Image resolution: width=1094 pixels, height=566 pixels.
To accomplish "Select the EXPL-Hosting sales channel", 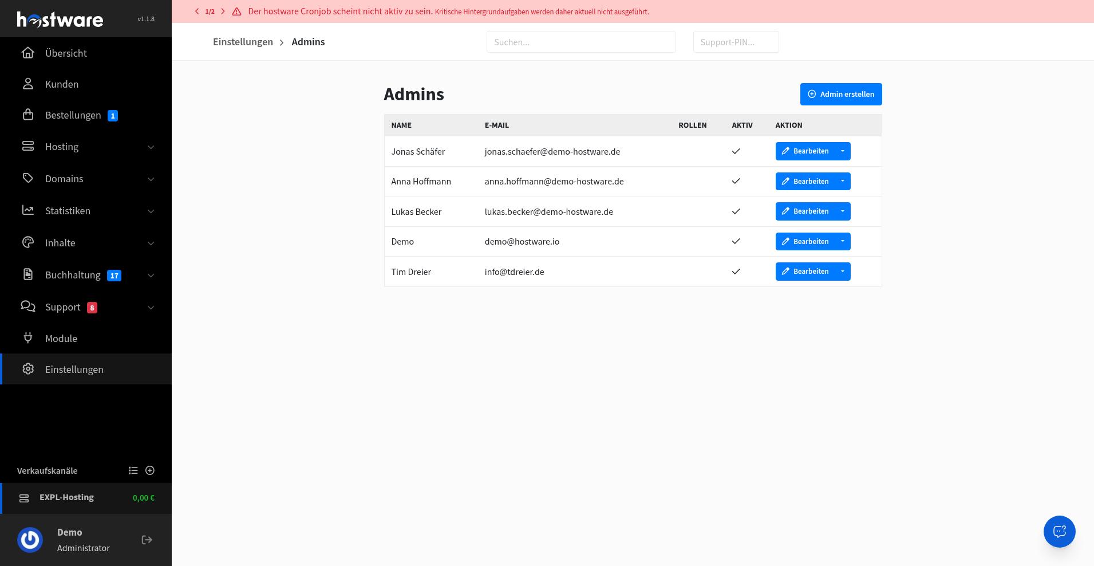I will pos(86,498).
